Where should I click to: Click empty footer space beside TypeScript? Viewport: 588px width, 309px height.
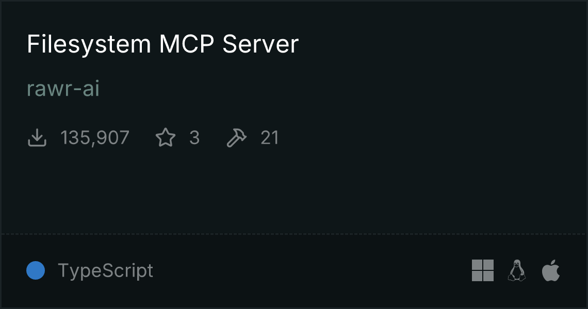pos(311,270)
